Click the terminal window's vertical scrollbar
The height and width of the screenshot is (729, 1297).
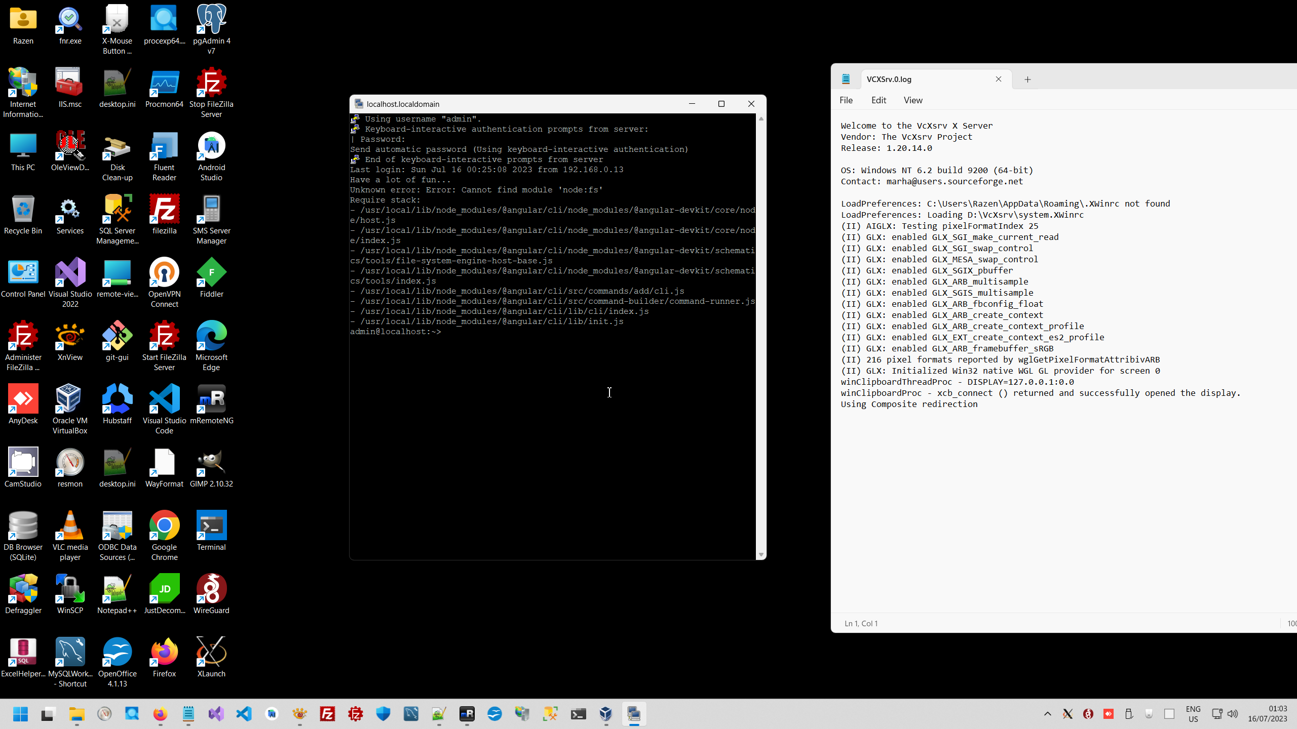[x=761, y=334]
